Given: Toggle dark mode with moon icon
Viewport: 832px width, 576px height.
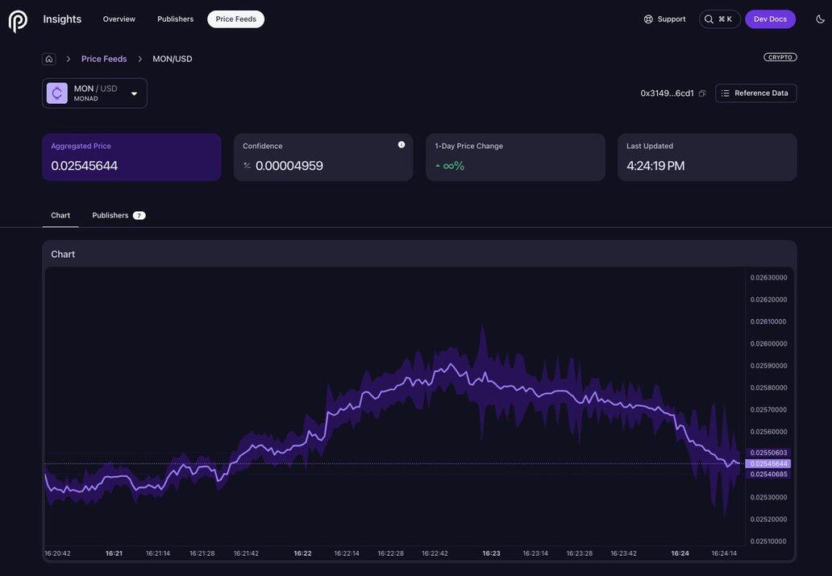Looking at the screenshot, I should [821, 19].
